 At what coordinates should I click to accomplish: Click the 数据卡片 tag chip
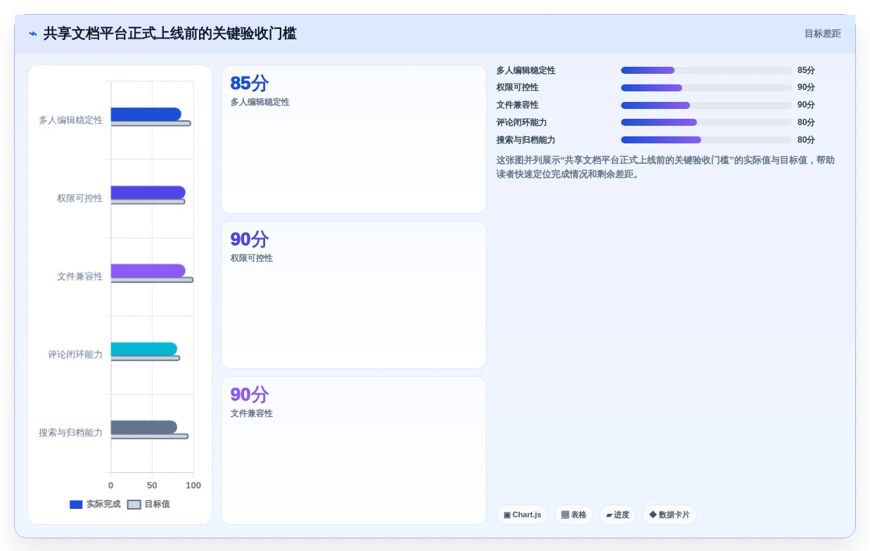670,514
